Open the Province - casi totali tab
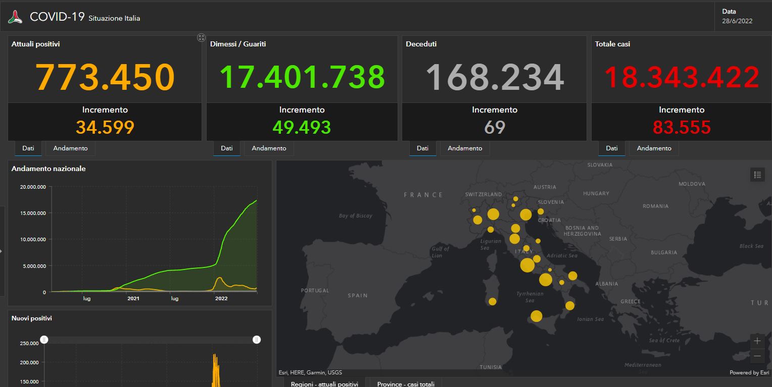The image size is (772, 387). 406,382
